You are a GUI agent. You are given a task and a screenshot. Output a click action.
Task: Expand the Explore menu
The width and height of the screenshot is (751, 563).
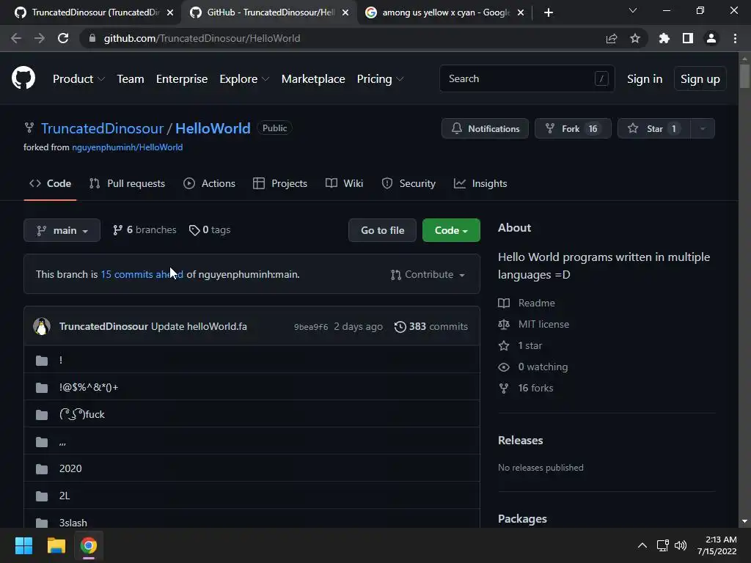pyautogui.click(x=244, y=79)
